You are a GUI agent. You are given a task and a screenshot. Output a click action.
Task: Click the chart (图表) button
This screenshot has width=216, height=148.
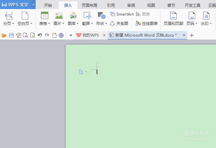click(143, 14)
